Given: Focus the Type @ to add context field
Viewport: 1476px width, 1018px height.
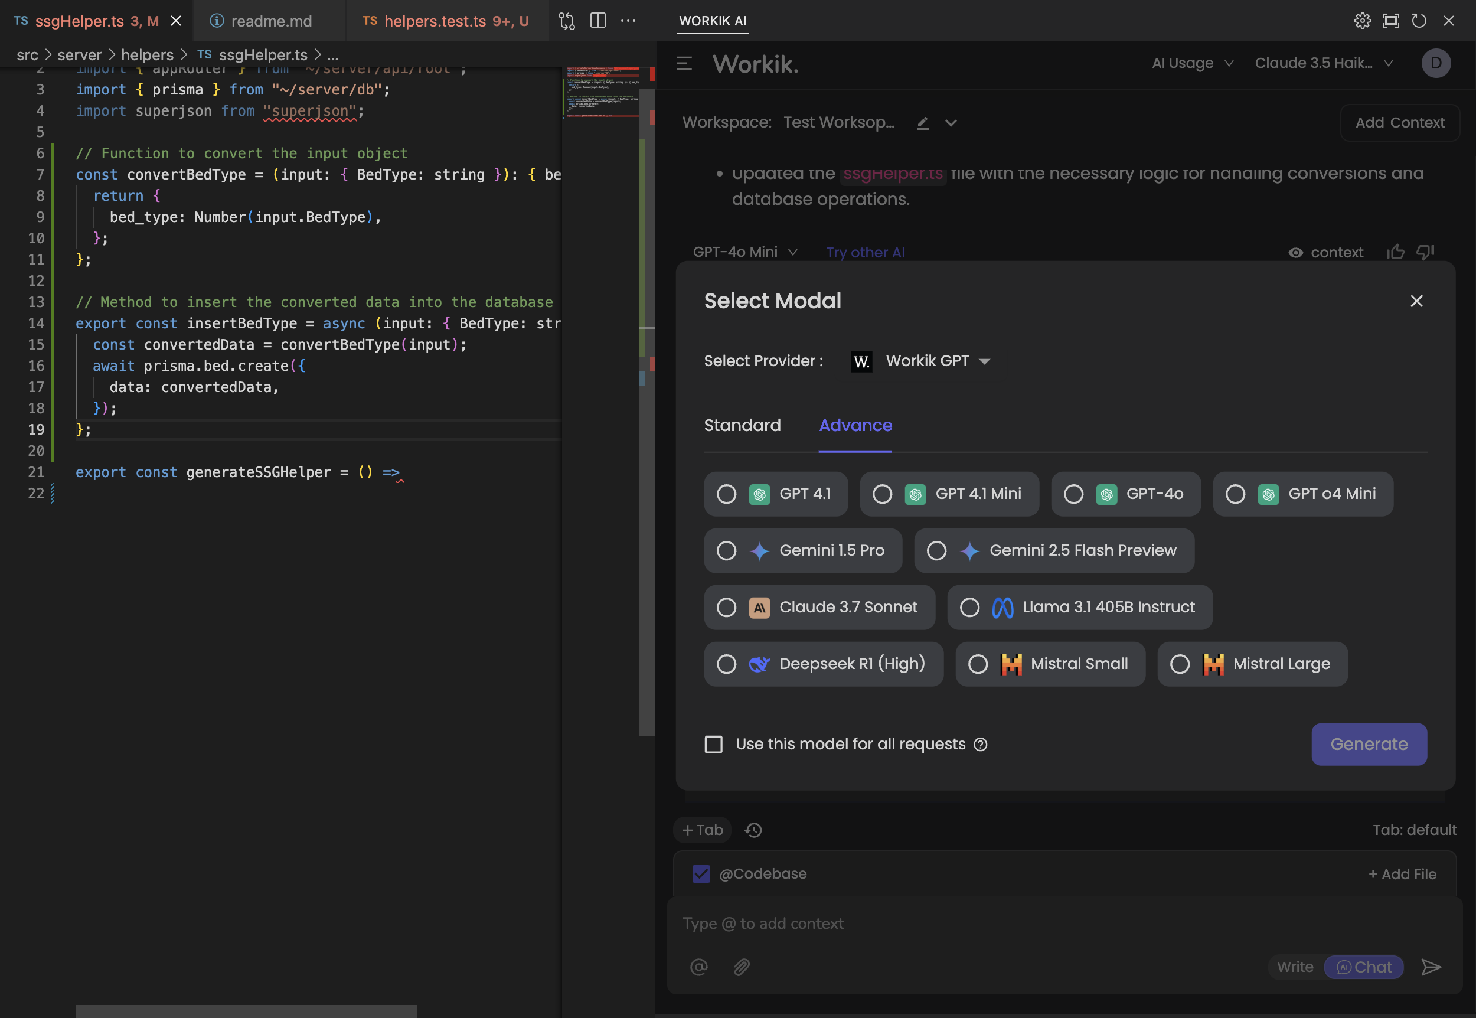Looking at the screenshot, I should click(1063, 924).
